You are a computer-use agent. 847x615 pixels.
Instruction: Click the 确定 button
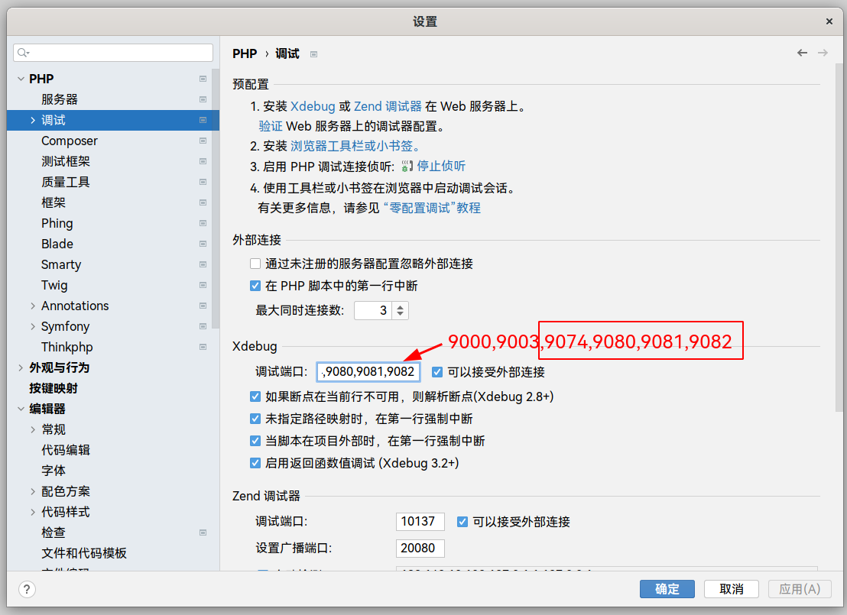pos(667,589)
